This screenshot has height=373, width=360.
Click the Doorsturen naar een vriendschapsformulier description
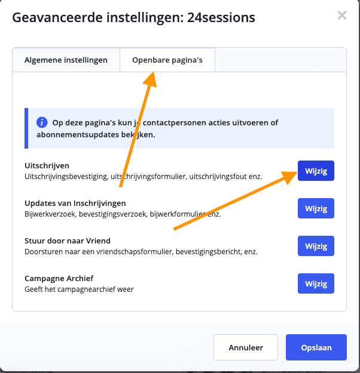(141, 251)
